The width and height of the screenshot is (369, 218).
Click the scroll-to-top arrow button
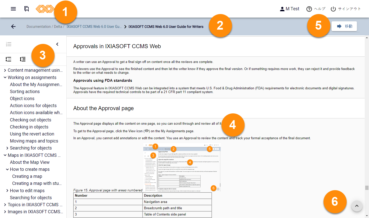357,206
